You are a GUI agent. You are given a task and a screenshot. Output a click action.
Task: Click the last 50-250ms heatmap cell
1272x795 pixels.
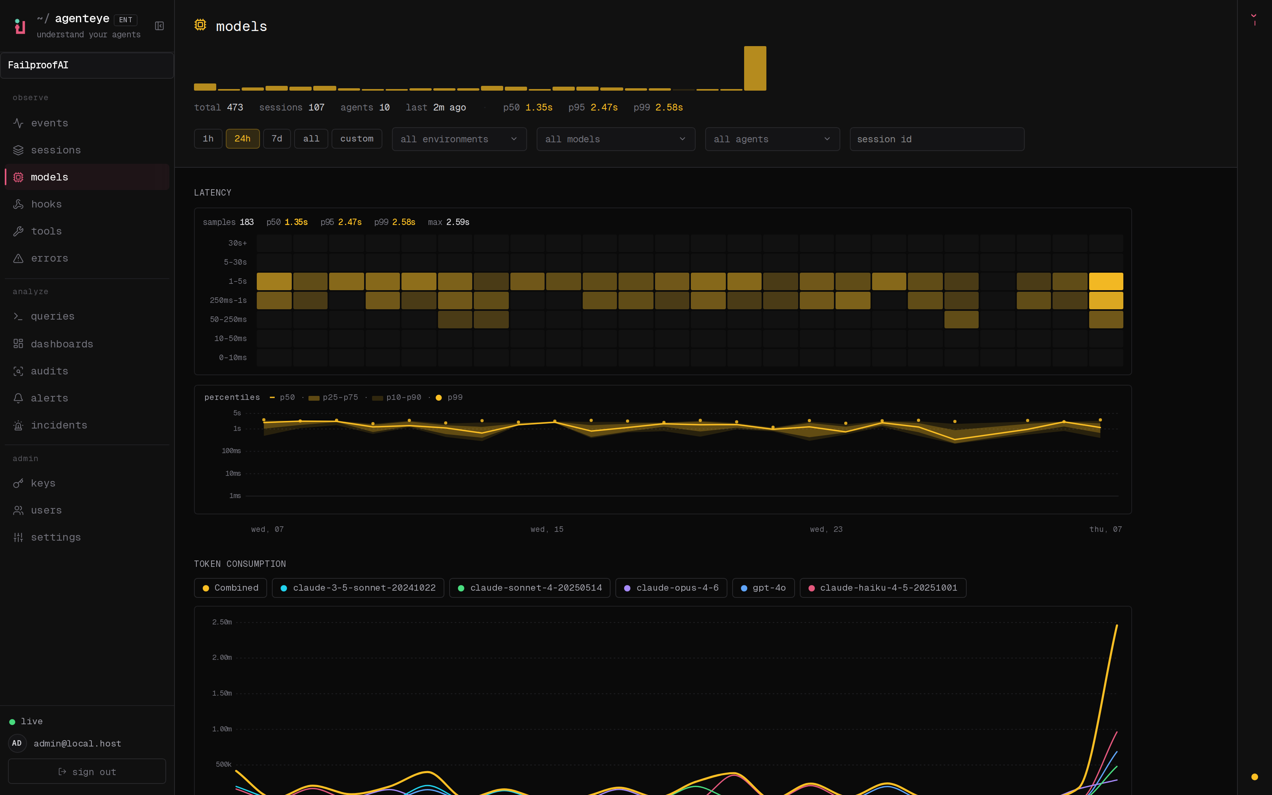click(1106, 320)
